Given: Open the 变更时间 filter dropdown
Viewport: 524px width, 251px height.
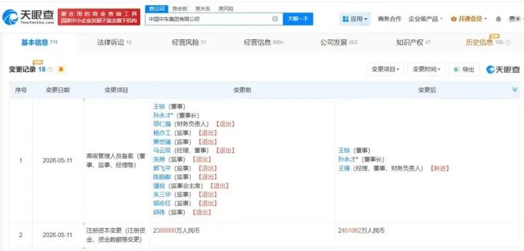Looking at the screenshot, I should click(x=427, y=69).
